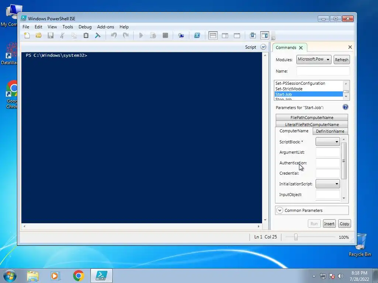Image resolution: width=378 pixels, height=283 pixels.
Task: Expand Common Parameters section
Action: tap(280, 210)
